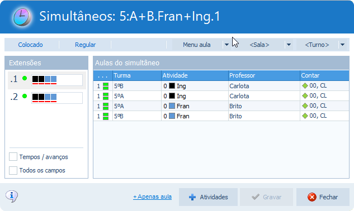
Task: Click the Menu aula button
Action: click(197, 45)
